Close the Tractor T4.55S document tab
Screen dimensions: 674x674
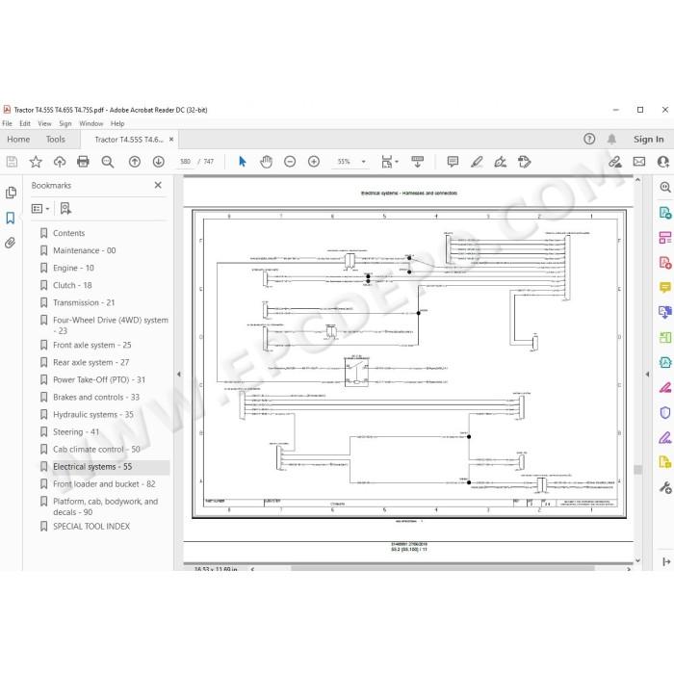point(171,140)
